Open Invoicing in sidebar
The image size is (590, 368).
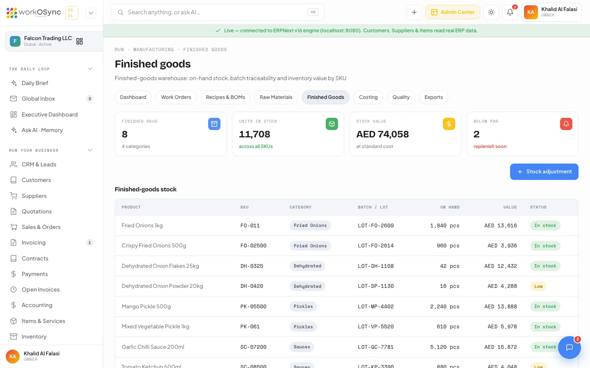coord(52,242)
